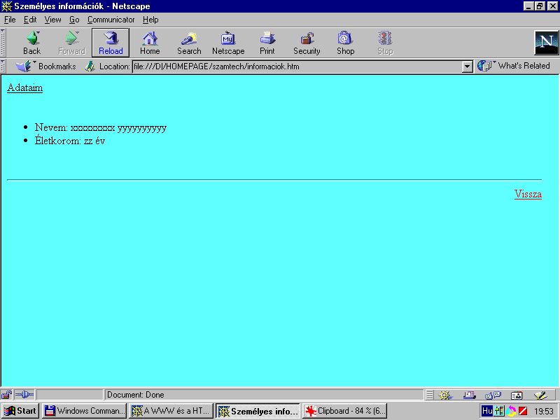Open the Help menu
560x420 pixels.
150,20
